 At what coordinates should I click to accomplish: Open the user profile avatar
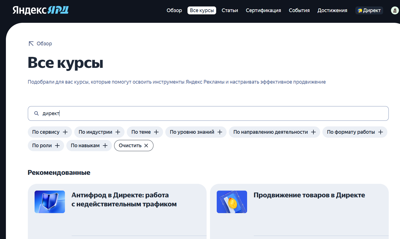click(x=395, y=10)
